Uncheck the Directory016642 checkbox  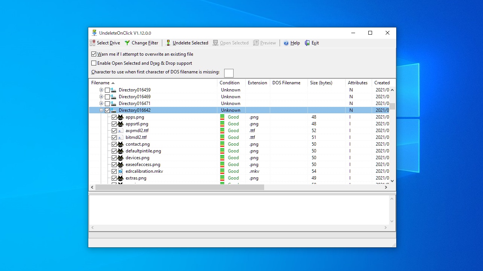coord(107,110)
